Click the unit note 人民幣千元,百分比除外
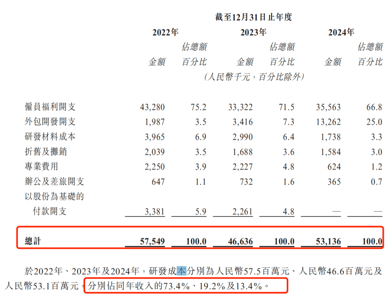 tap(254, 77)
